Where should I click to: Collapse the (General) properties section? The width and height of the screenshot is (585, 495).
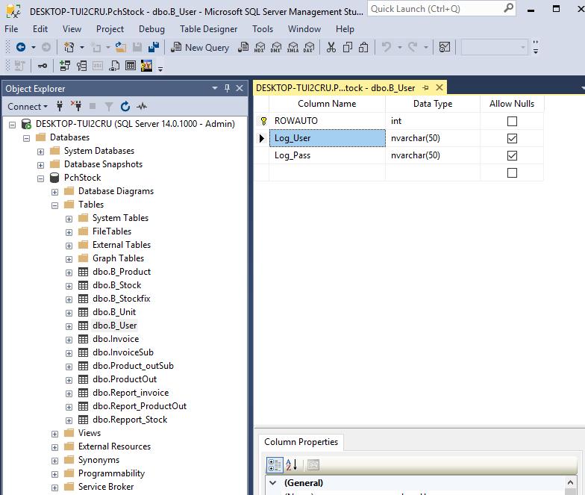pyautogui.click(x=273, y=483)
